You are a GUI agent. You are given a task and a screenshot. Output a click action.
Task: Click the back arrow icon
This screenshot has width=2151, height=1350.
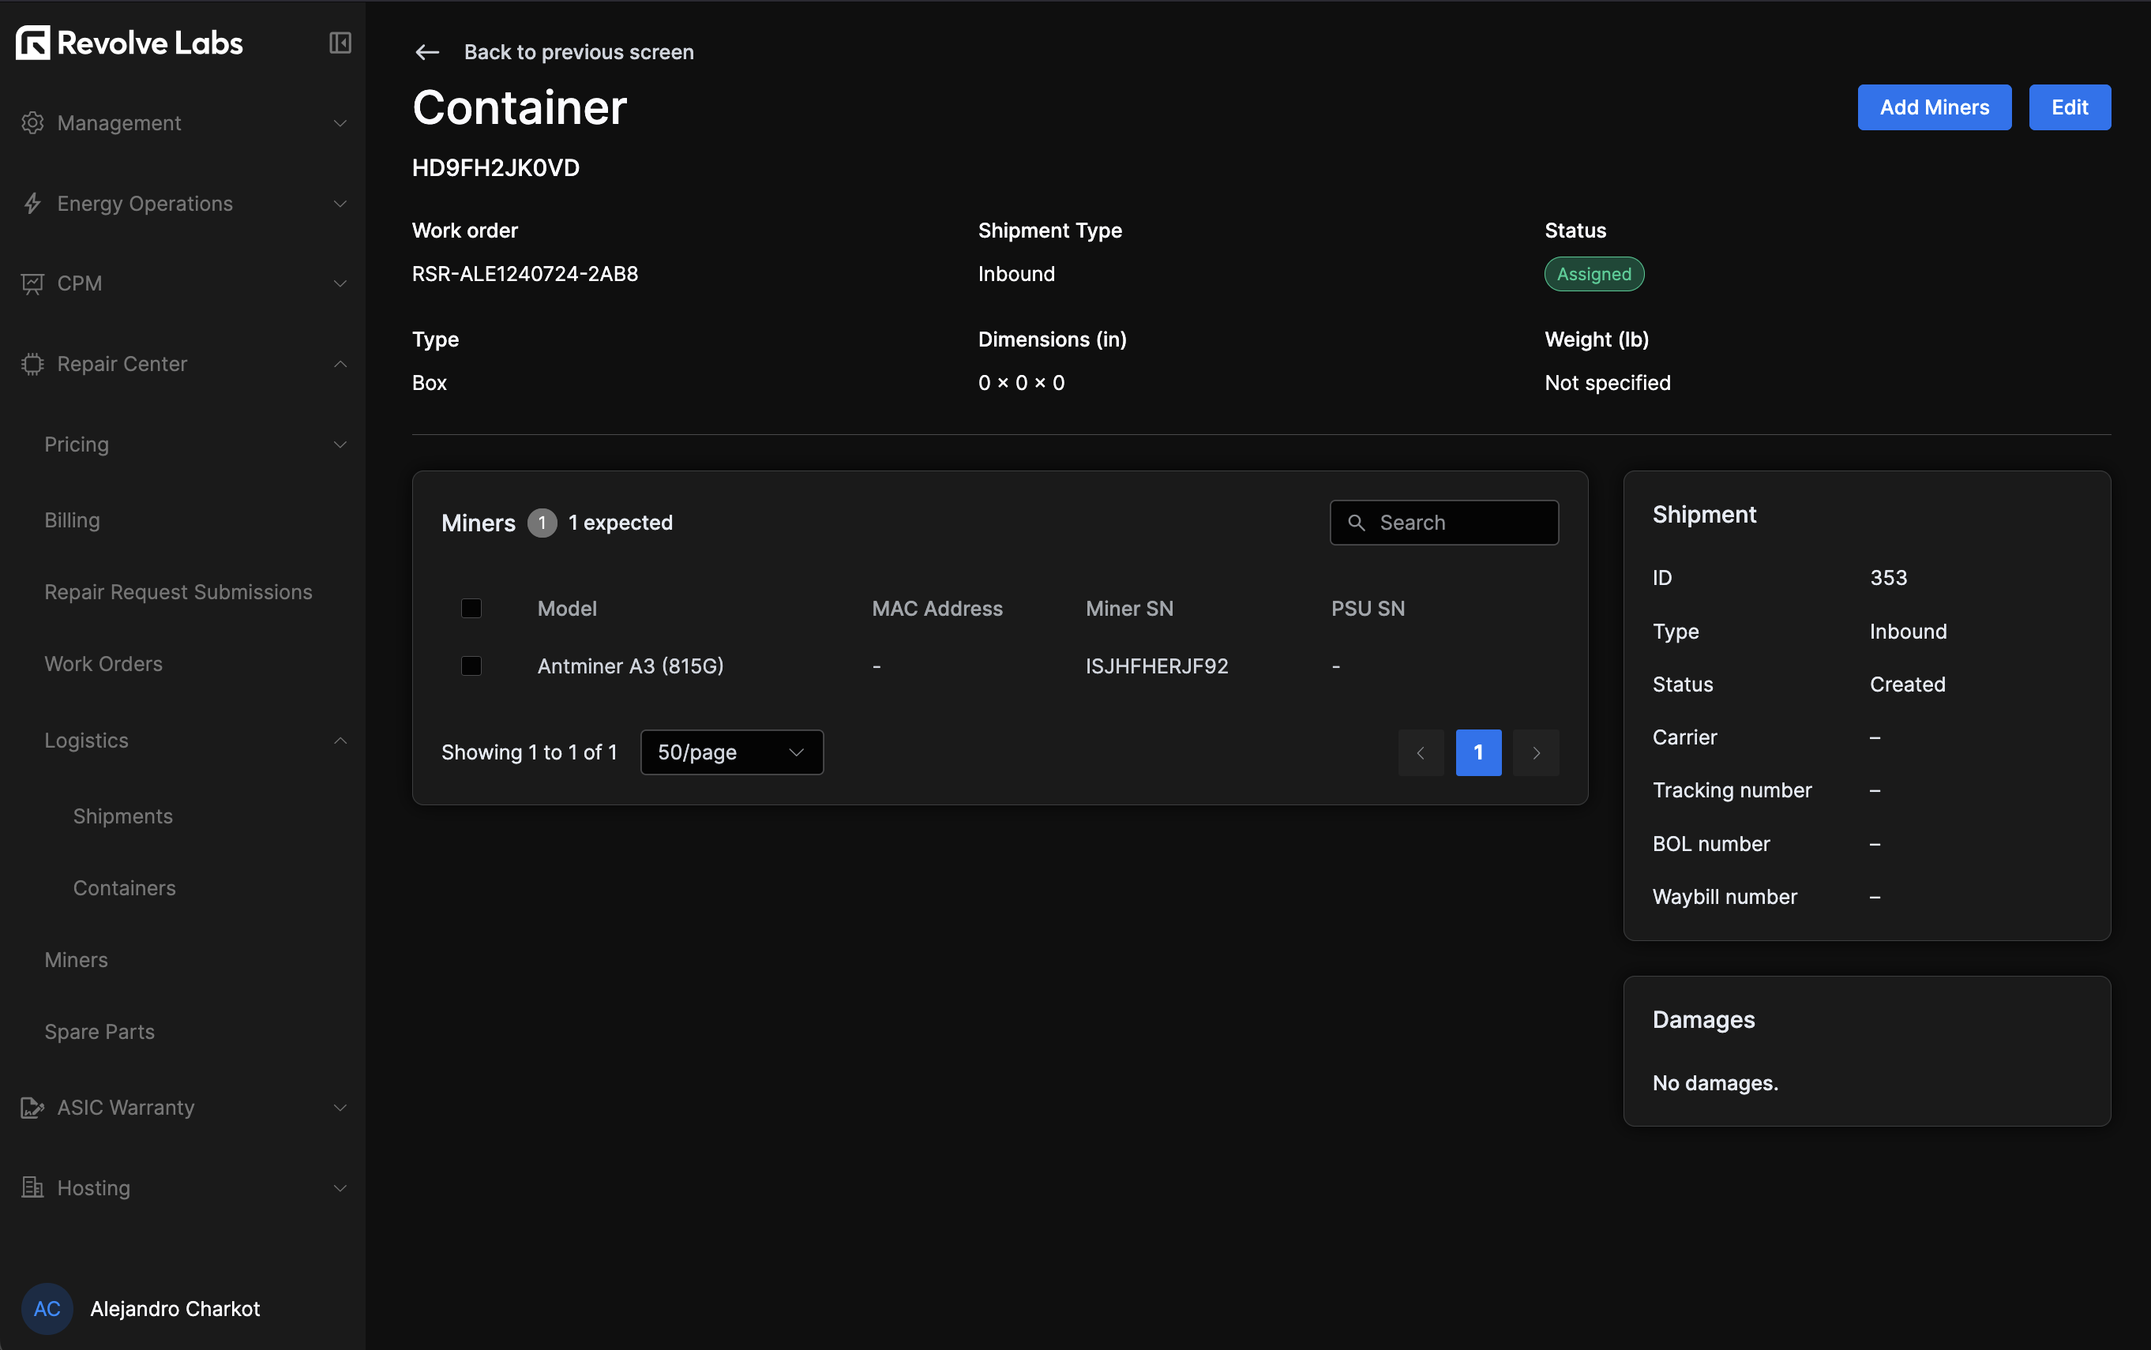pos(427,52)
